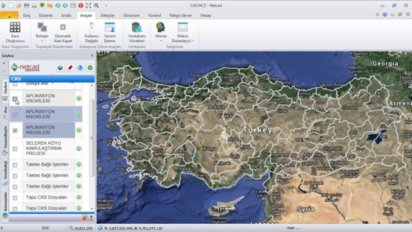
Task: Switch to the Giriş ribbon tab
Action: click(x=26, y=15)
